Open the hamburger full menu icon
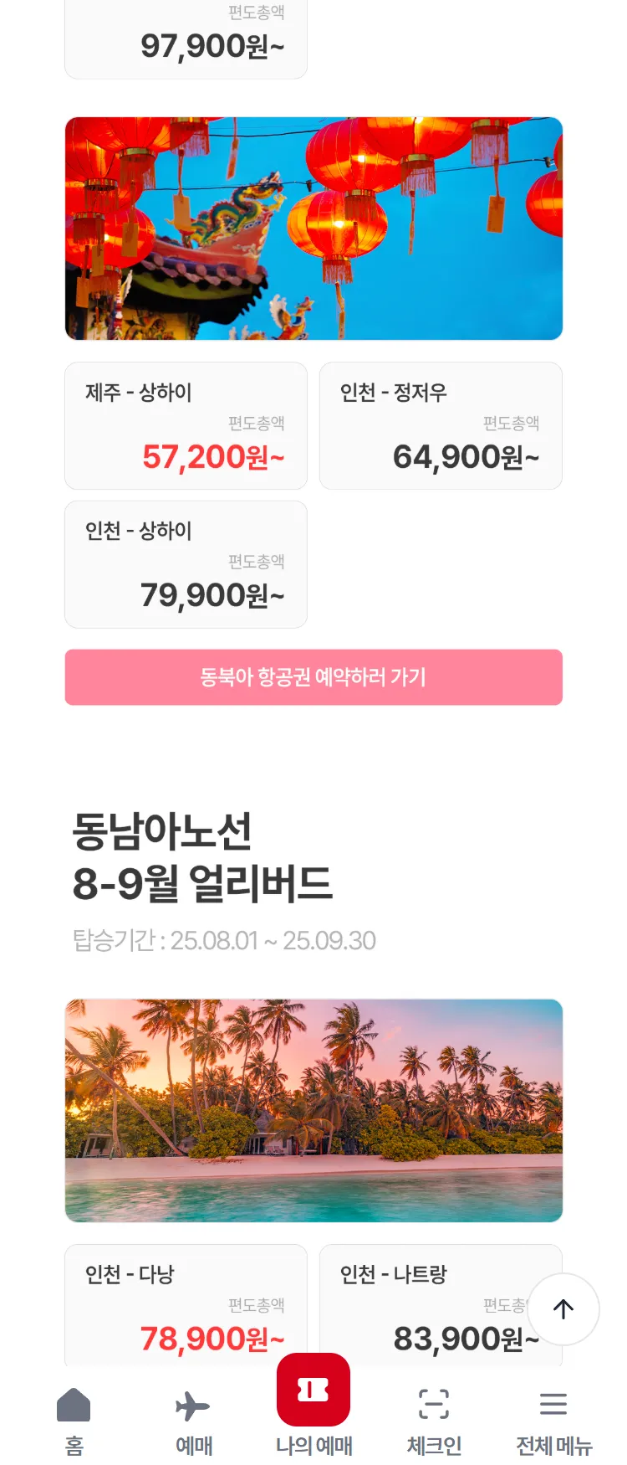The height and width of the screenshot is (1465, 627). tap(553, 1404)
